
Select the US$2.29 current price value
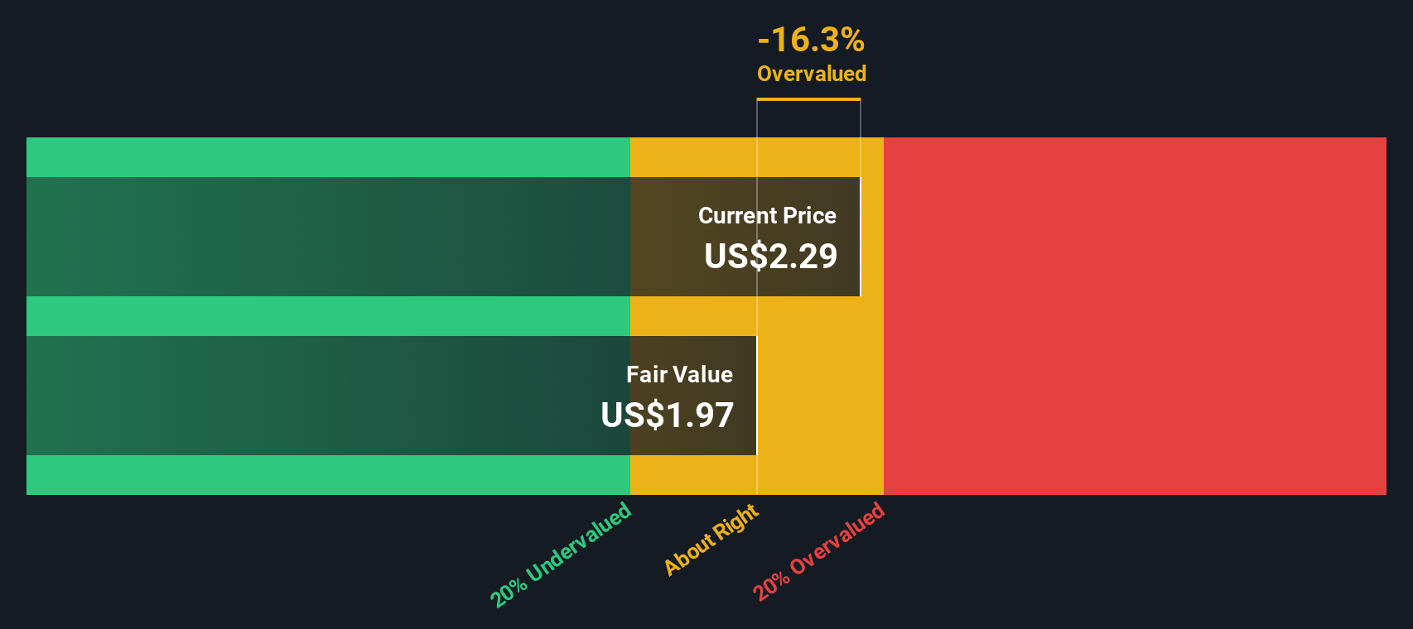click(770, 257)
